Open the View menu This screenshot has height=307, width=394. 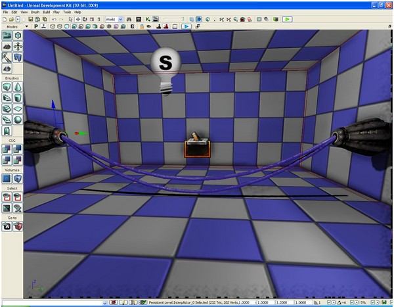24,12
